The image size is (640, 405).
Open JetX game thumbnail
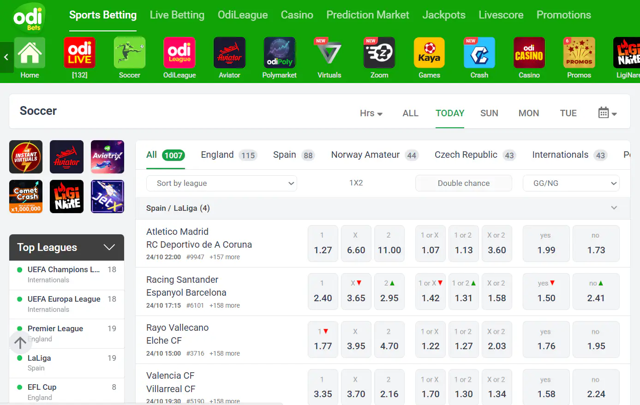pos(108,197)
